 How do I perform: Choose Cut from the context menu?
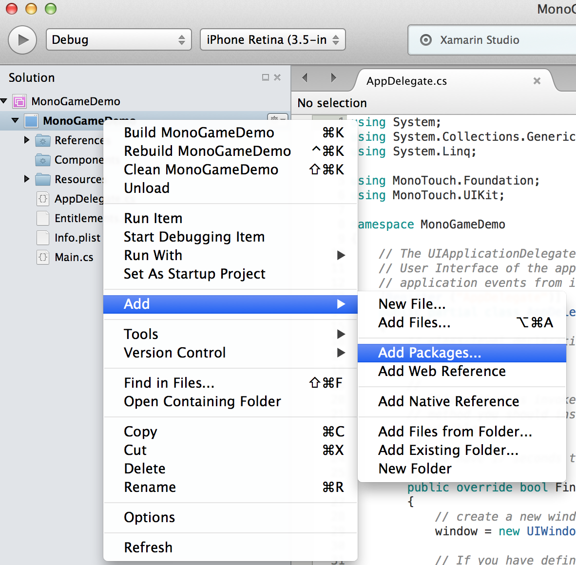(x=230, y=450)
